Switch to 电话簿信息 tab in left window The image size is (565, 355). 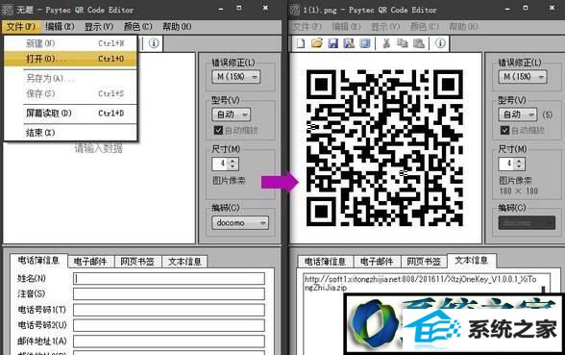coord(38,261)
